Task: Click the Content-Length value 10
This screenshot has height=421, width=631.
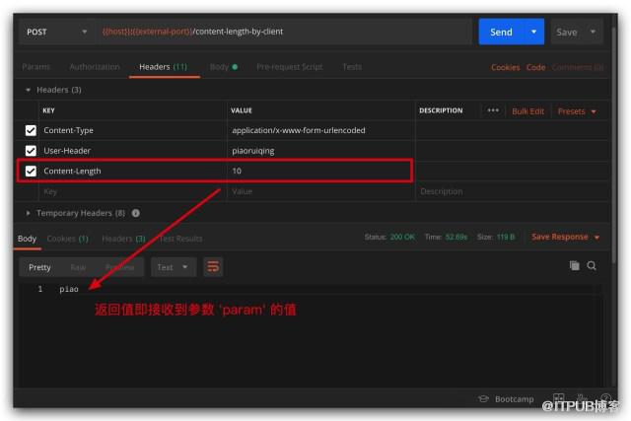Action: click(237, 171)
